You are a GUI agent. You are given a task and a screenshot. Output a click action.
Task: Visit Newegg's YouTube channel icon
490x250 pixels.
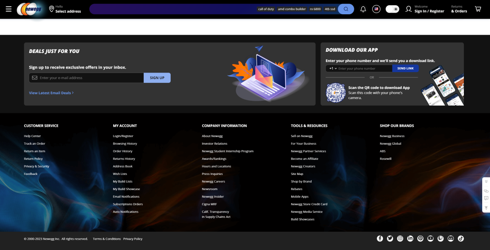431,239
